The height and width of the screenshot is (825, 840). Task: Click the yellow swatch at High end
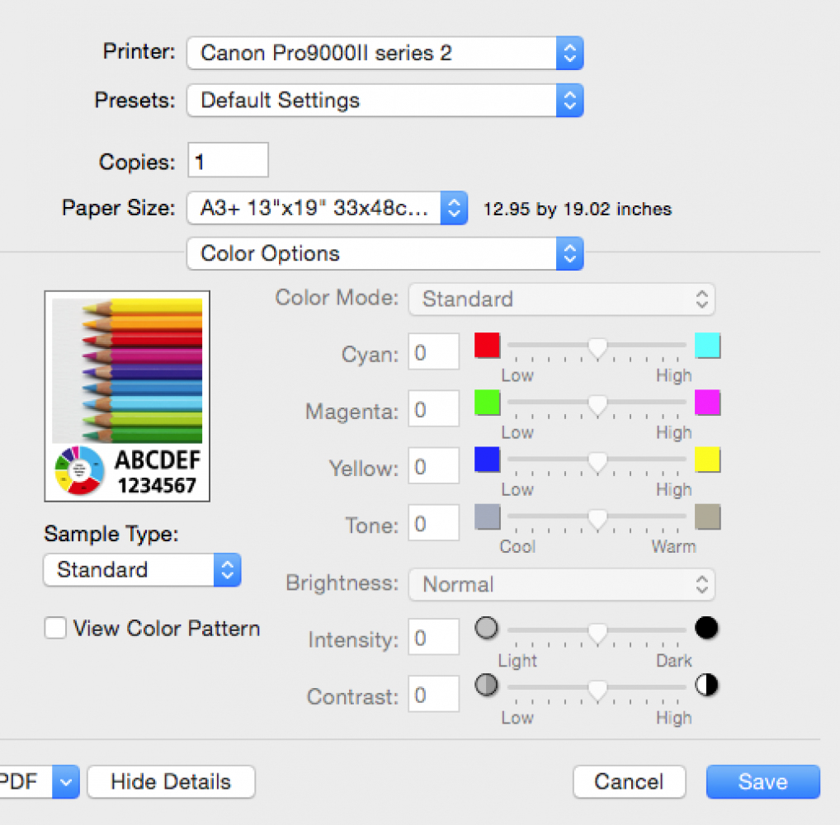[707, 460]
